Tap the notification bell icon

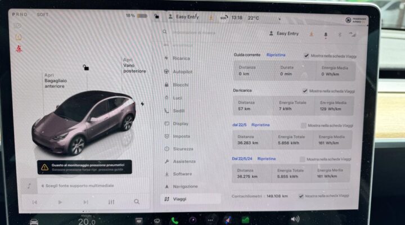click(x=325, y=34)
